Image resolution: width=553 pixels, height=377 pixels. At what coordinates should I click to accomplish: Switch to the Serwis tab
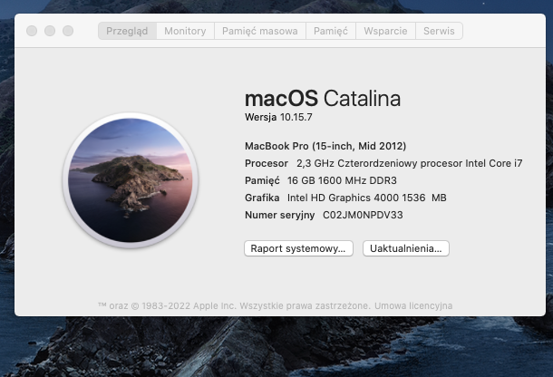(439, 31)
